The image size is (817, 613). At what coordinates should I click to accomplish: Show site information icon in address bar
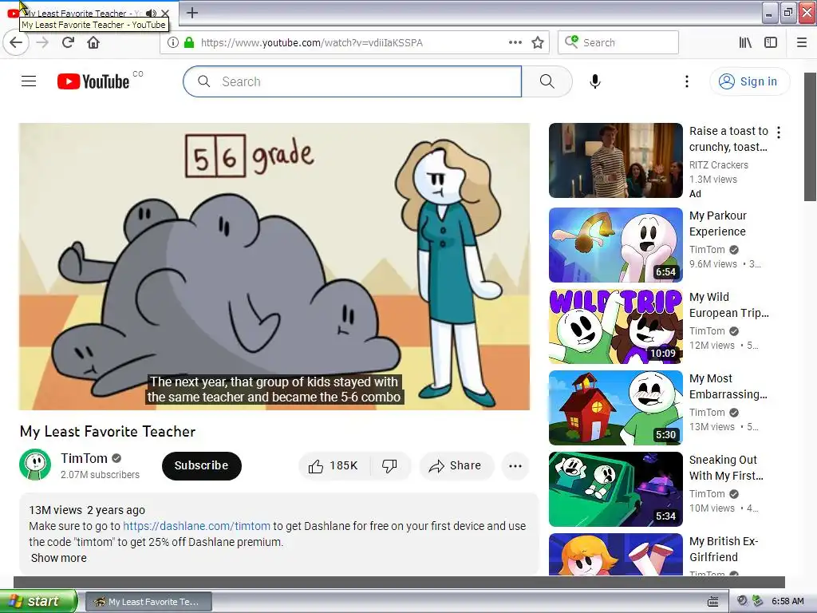click(173, 43)
